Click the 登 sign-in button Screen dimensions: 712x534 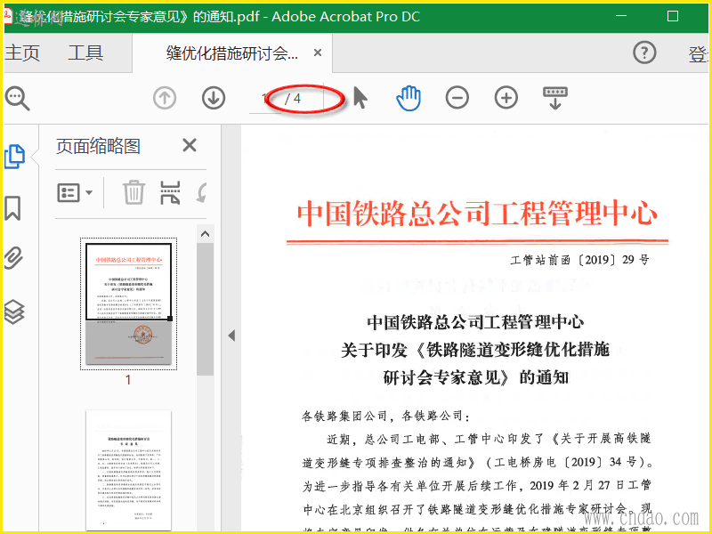point(699,54)
